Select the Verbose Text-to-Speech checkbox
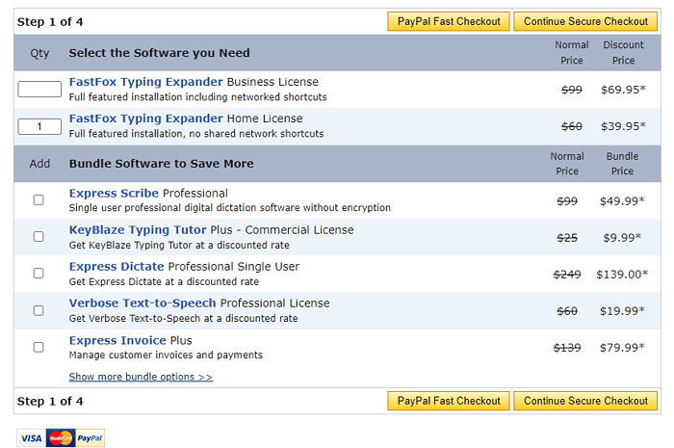Viewport: 674px width, 448px height. point(39,310)
